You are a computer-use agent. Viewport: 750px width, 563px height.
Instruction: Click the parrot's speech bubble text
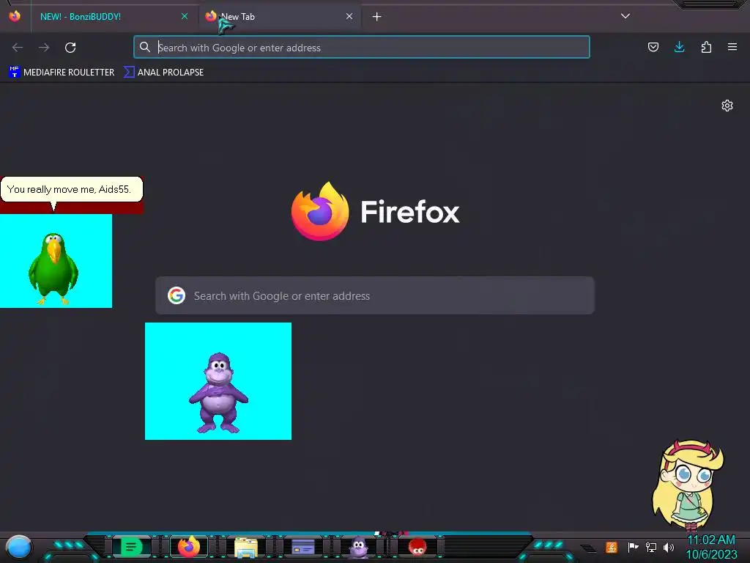click(x=69, y=189)
